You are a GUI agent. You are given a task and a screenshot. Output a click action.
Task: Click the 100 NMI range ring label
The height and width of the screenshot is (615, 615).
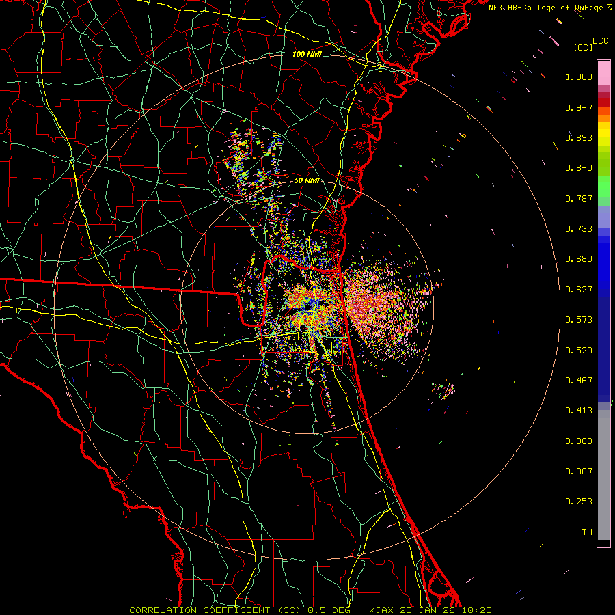pos(307,54)
